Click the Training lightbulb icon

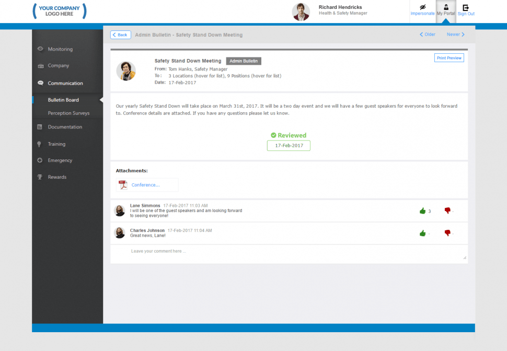(x=39, y=144)
